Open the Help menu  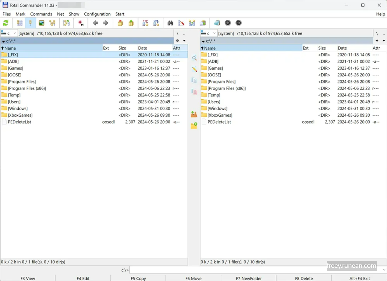pos(381,14)
